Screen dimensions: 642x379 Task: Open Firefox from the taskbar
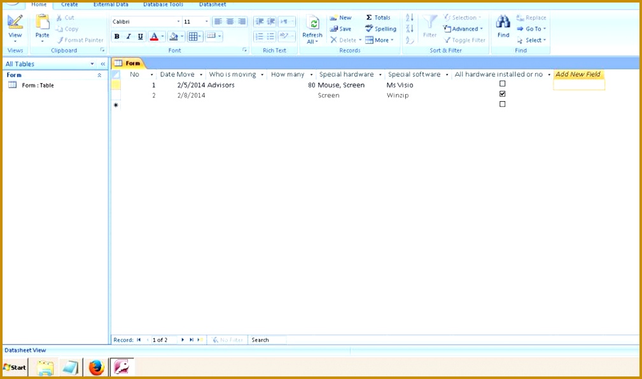pos(96,368)
